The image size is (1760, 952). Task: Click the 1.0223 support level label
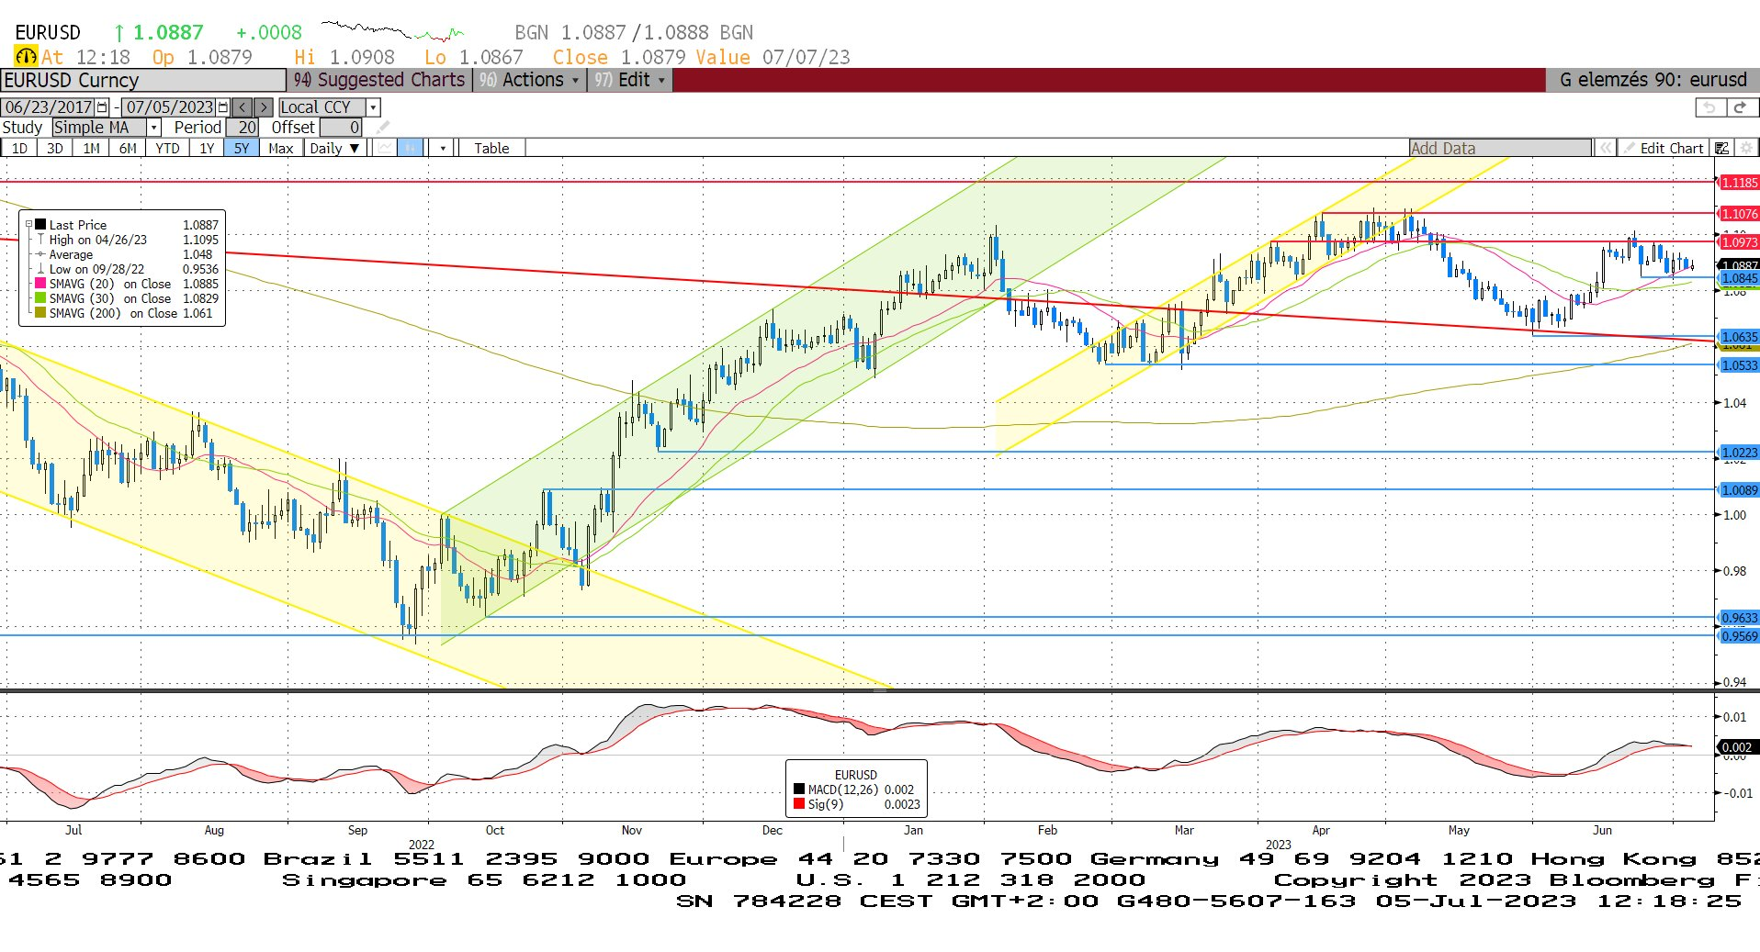pos(1739,453)
